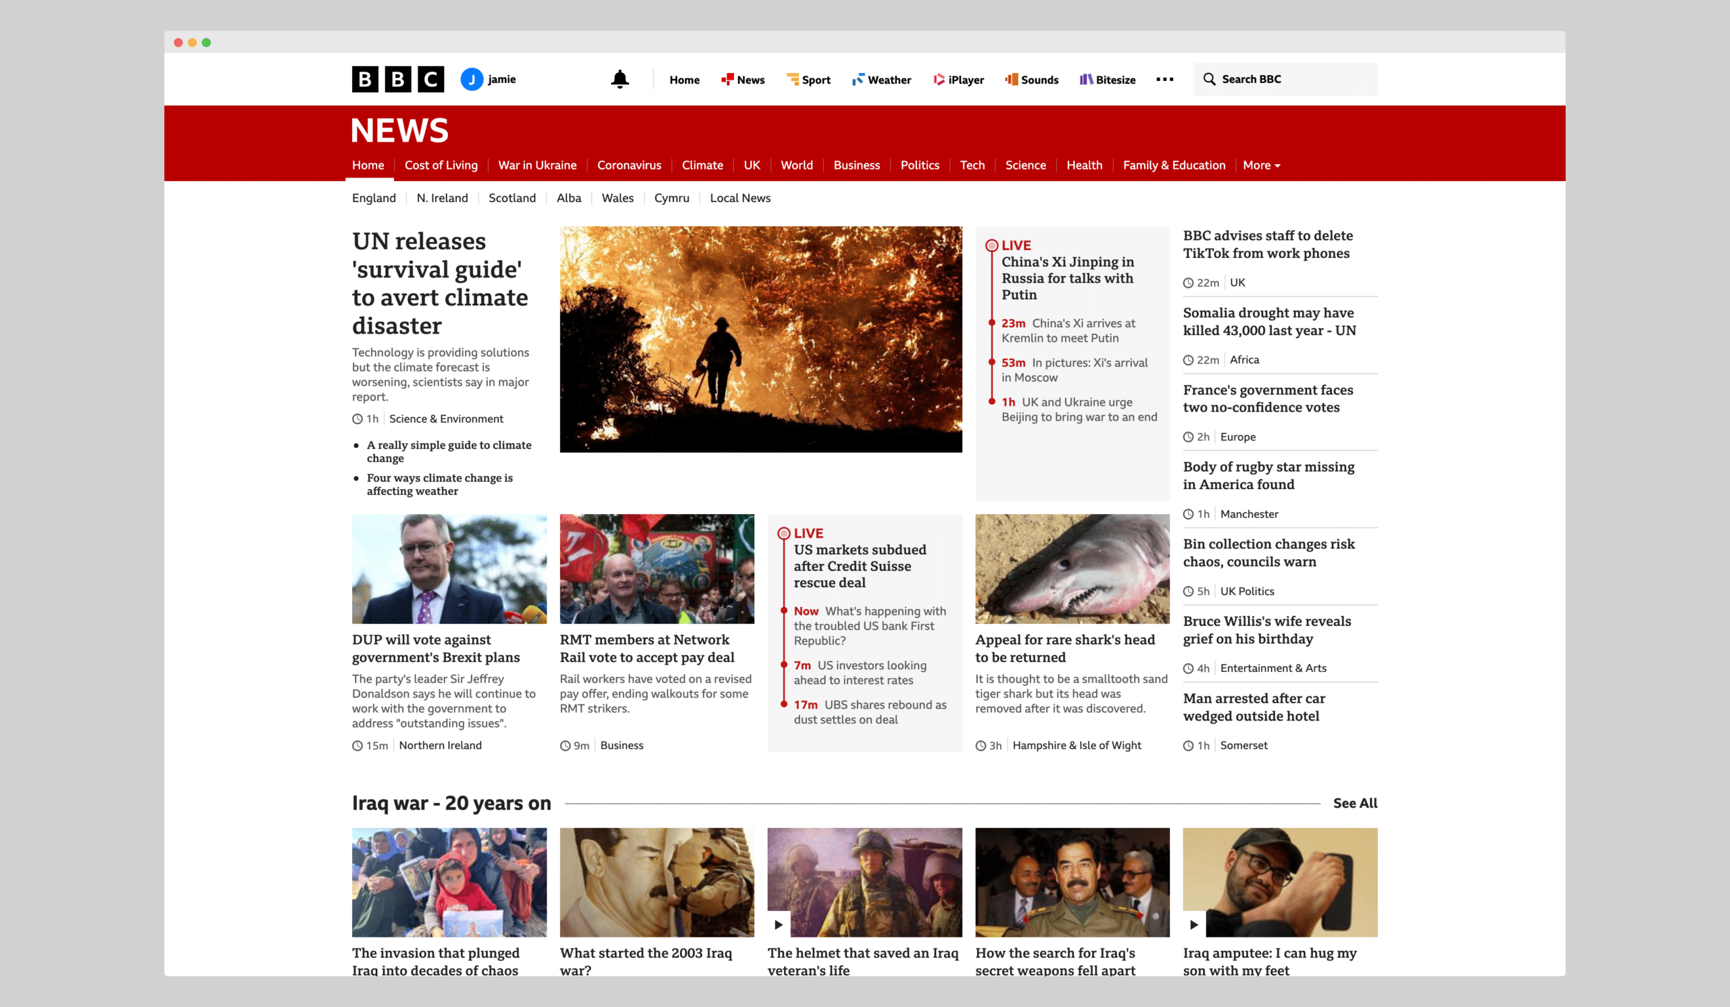Open 'A really simple guide to climate change'
Image resolution: width=1730 pixels, height=1007 pixels.
pyautogui.click(x=448, y=451)
